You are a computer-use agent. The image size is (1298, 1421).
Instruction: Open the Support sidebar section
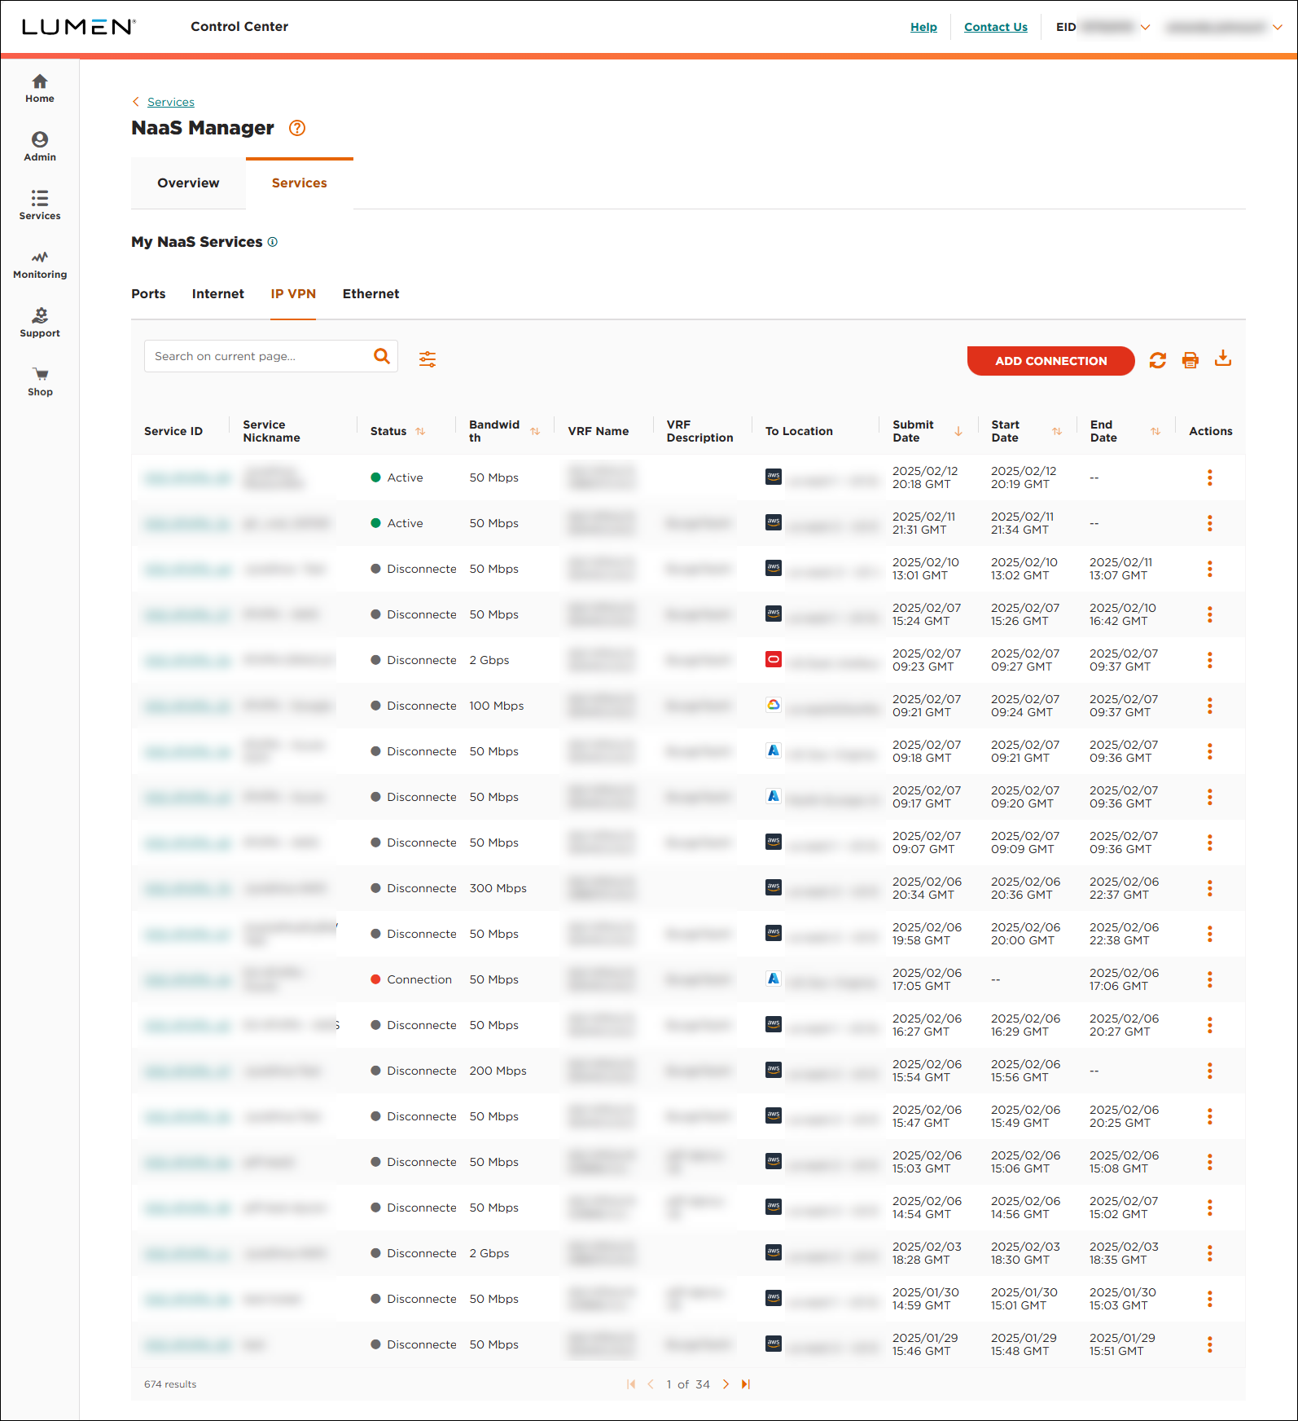[39, 323]
